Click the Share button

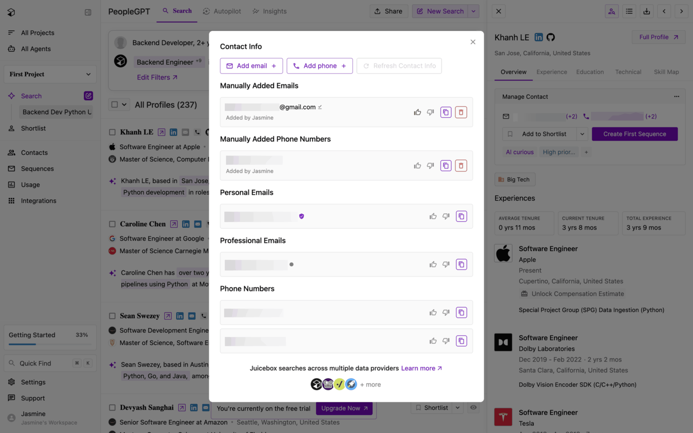point(388,11)
